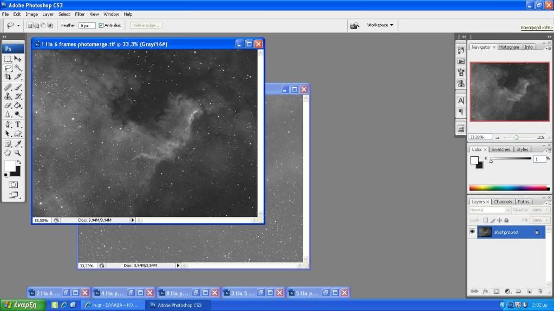Image resolution: width=554 pixels, height=311 pixels.
Task: Open the Workspace dropdown
Action: 380,25
